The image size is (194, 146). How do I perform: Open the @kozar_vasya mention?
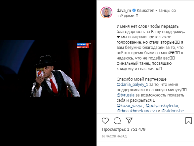[x=130, y=106]
